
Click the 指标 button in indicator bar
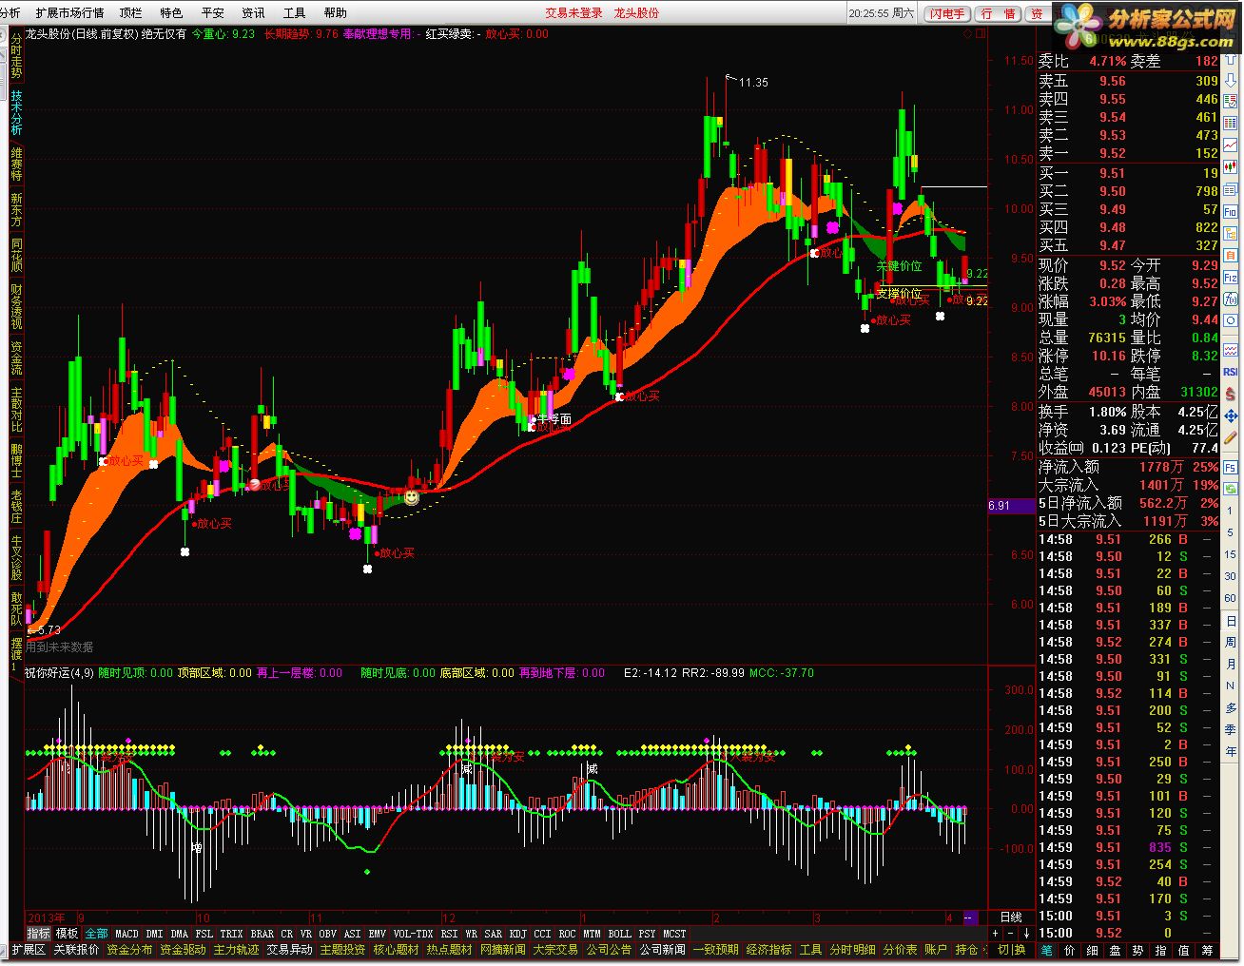tap(38, 934)
